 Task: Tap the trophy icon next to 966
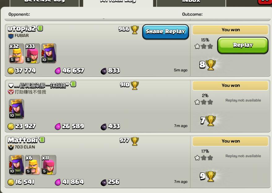click(135, 30)
